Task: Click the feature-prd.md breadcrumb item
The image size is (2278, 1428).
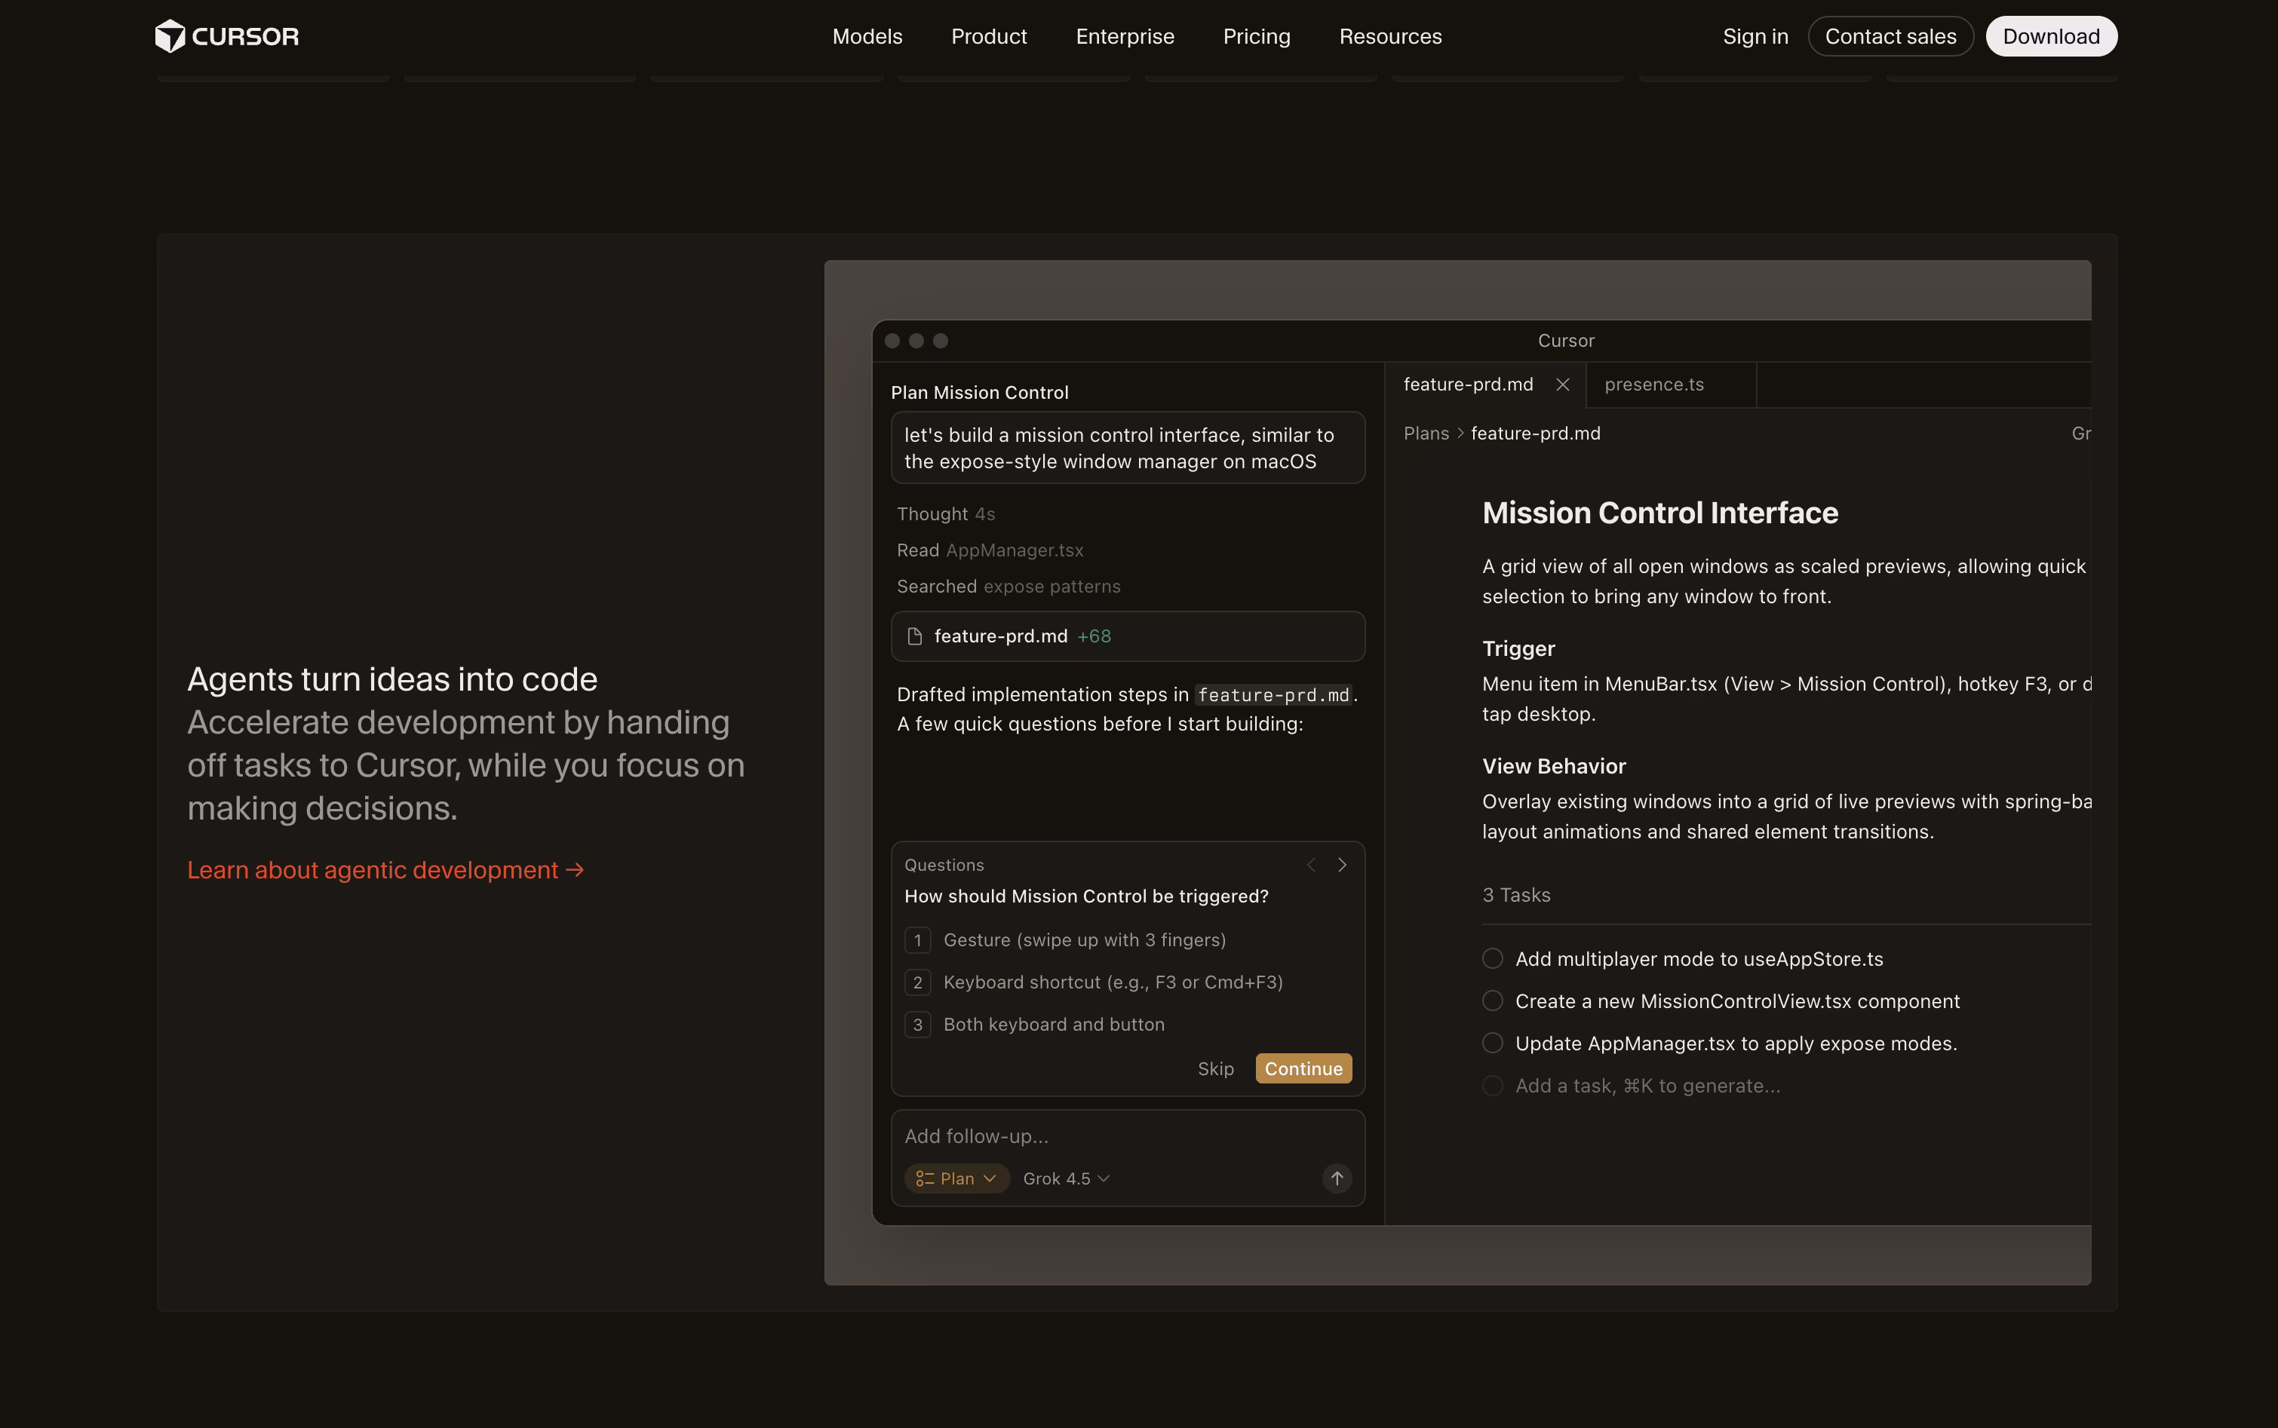Action: (x=1535, y=434)
